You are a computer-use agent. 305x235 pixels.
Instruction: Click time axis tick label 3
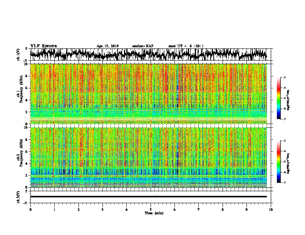click(x=102, y=210)
